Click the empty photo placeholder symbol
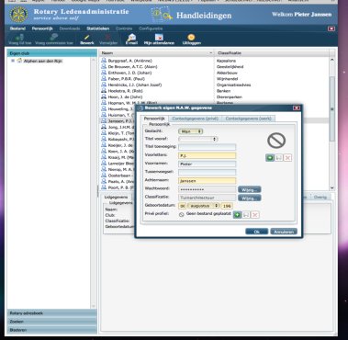This screenshot has width=348, height=340. click(x=276, y=141)
